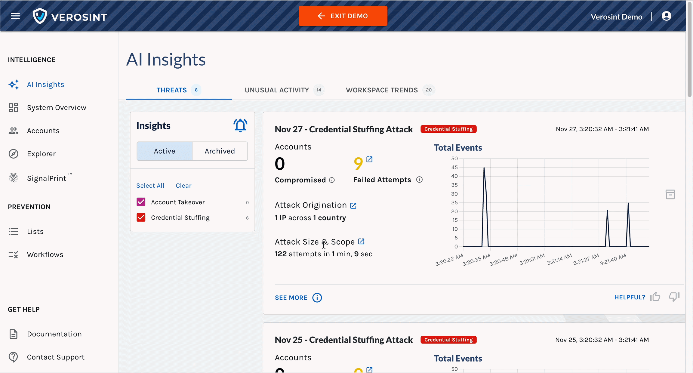Click SEE MORE for credential stuffing attack

[x=291, y=298]
